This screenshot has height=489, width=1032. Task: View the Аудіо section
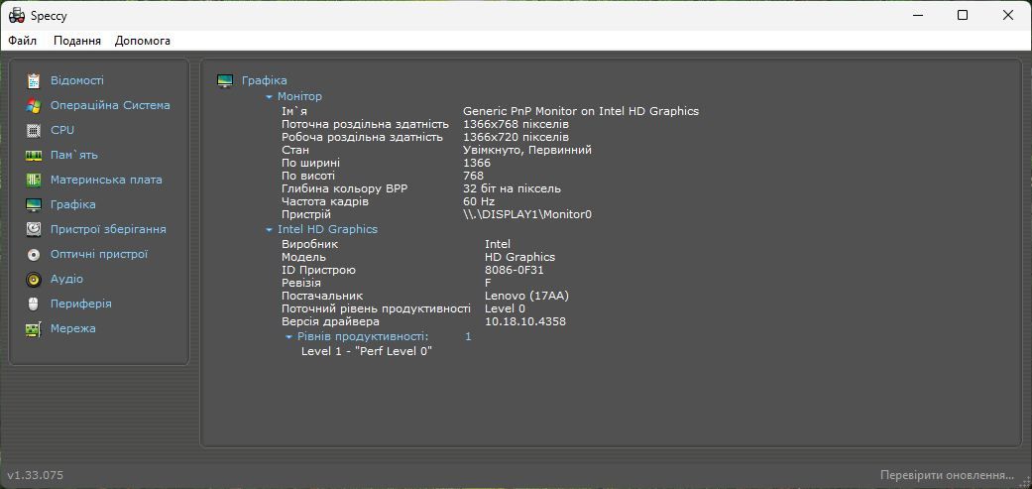click(66, 279)
